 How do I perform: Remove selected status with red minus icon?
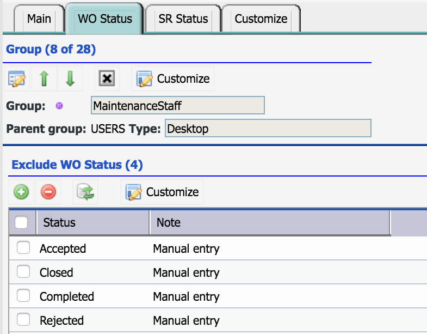coord(48,192)
